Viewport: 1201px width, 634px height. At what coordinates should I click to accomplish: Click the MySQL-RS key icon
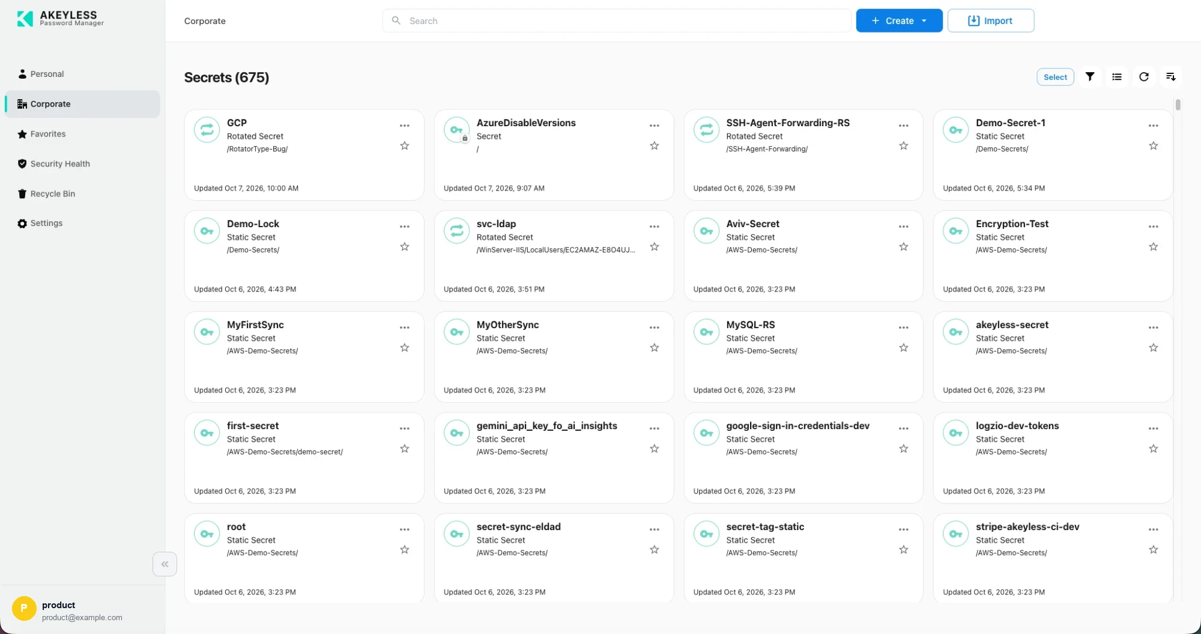coord(706,332)
